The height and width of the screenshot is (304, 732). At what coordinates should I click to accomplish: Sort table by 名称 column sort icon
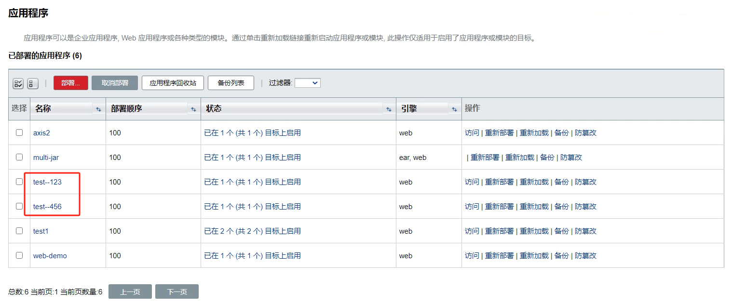click(x=98, y=109)
